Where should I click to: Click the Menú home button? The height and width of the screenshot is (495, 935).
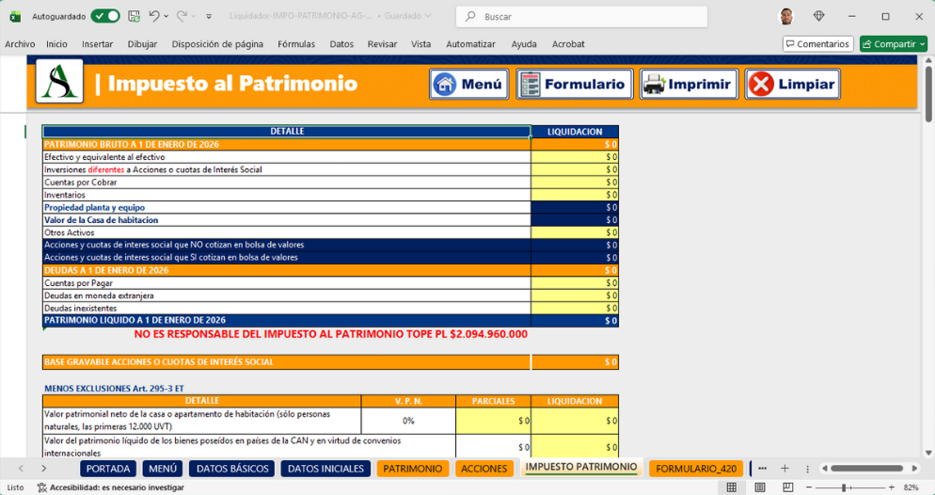click(468, 84)
